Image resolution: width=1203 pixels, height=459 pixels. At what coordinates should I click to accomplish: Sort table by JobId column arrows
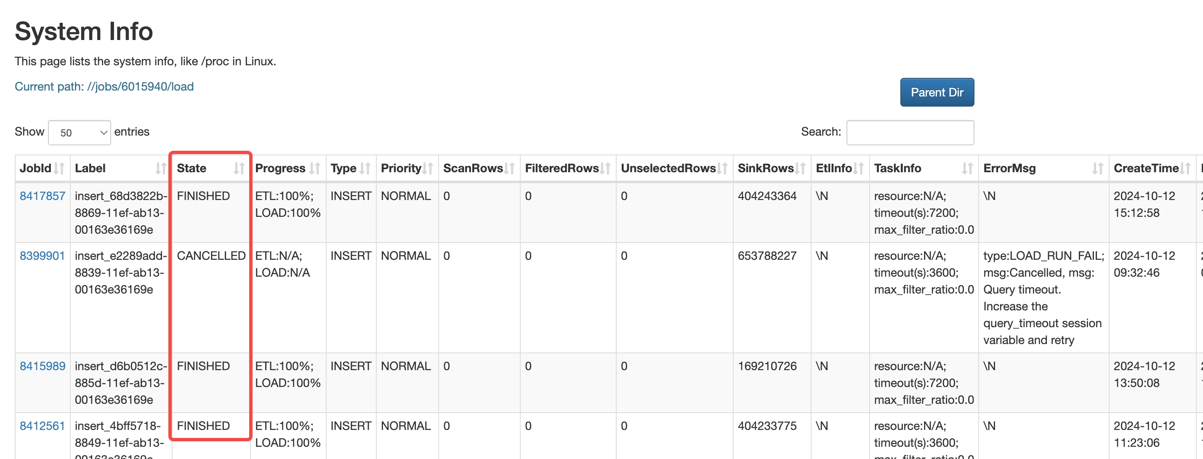coord(59,168)
